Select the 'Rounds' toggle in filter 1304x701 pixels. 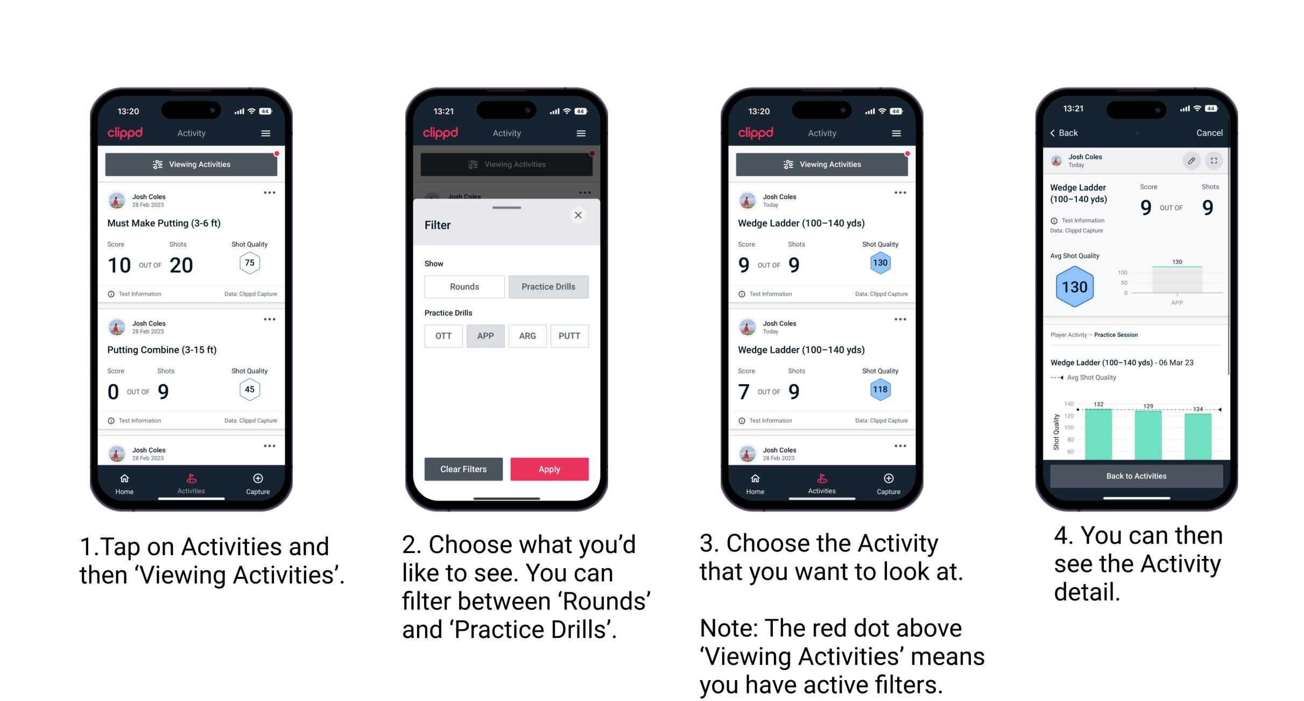point(464,286)
